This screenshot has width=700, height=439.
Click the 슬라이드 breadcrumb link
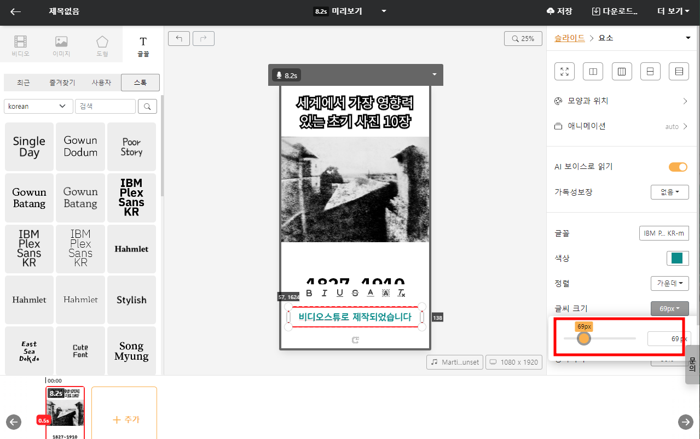[570, 38]
